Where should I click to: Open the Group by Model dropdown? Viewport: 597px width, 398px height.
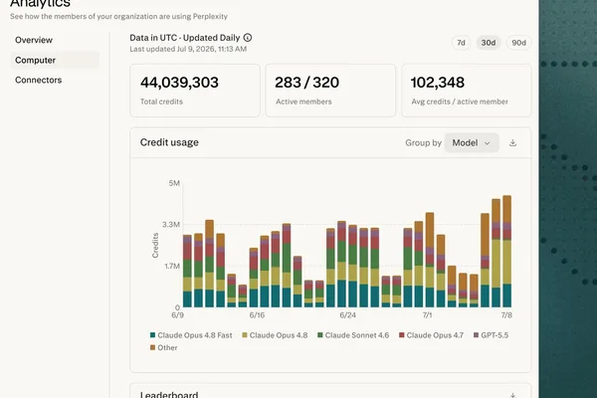472,143
